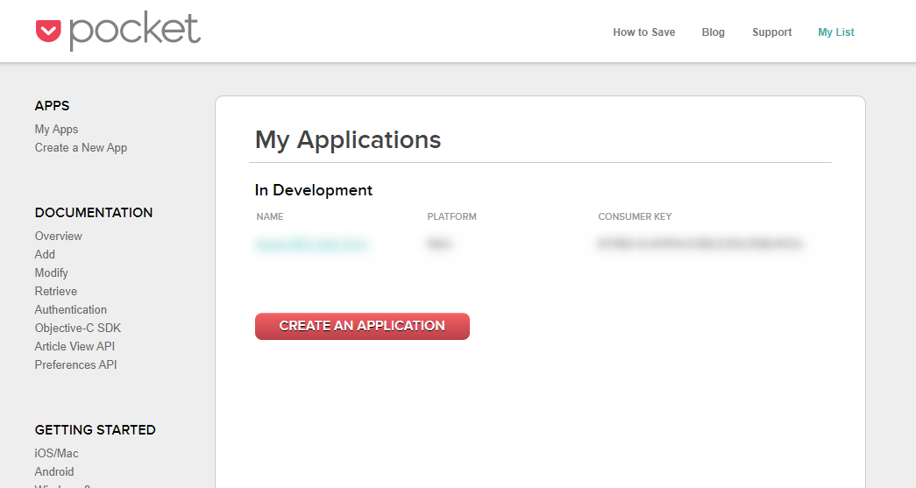The height and width of the screenshot is (488, 916).
Task: View the Article View API docs
Action: (x=75, y=347)
